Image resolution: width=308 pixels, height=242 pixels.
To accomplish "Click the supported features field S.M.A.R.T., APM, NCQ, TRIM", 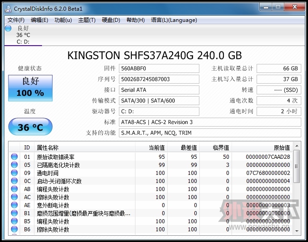I will (x=210, y=133).
